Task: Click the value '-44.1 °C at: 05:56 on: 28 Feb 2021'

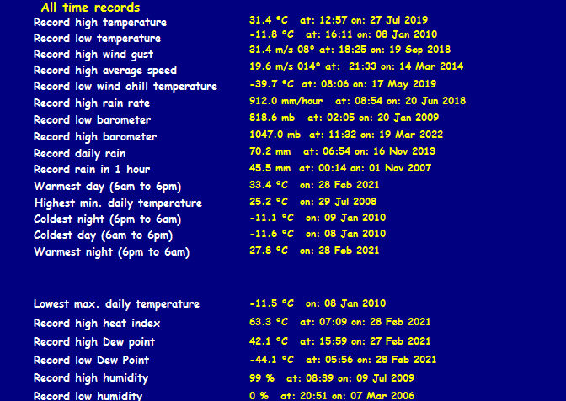Action: [x=343, y=360]
